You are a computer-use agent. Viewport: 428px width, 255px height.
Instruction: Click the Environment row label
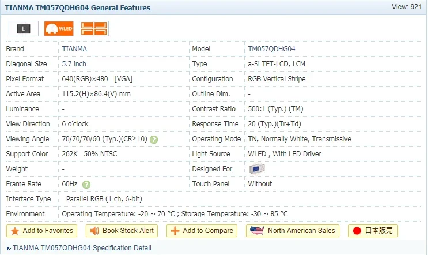pyautogui.click(x=25, y=214)
